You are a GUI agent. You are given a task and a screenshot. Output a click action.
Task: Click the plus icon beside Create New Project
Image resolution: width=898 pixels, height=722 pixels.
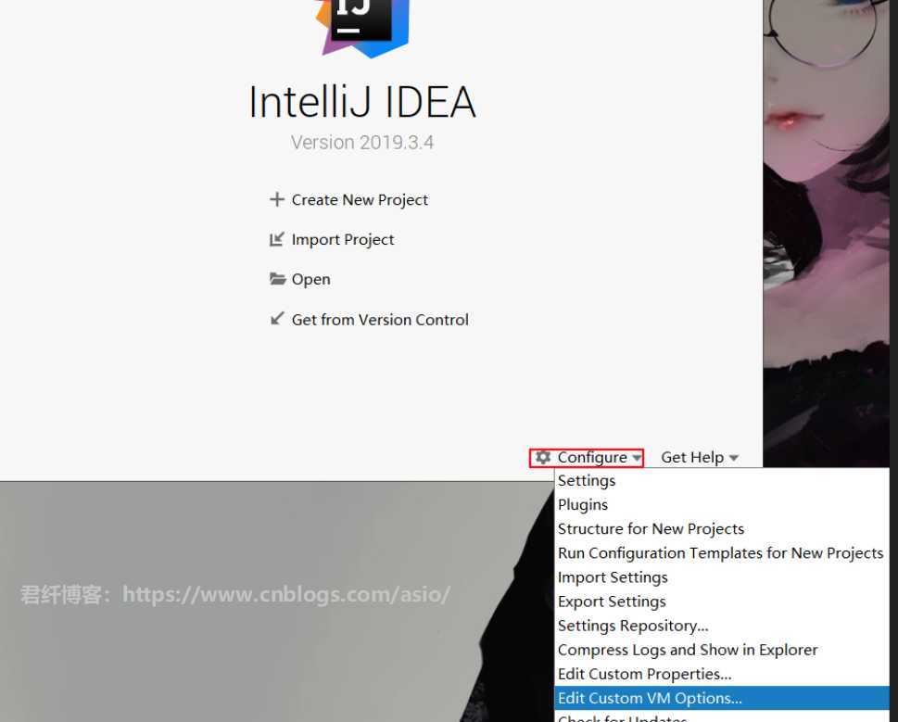(277, 199)
